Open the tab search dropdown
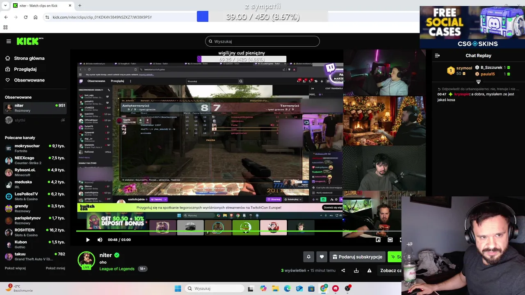The height and width of the screenshot is (295, 525). (5, 6)
